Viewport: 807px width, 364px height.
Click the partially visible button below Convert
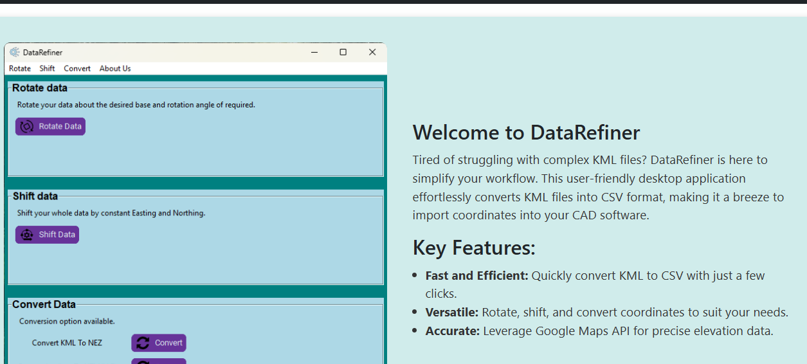coord(159,361)
